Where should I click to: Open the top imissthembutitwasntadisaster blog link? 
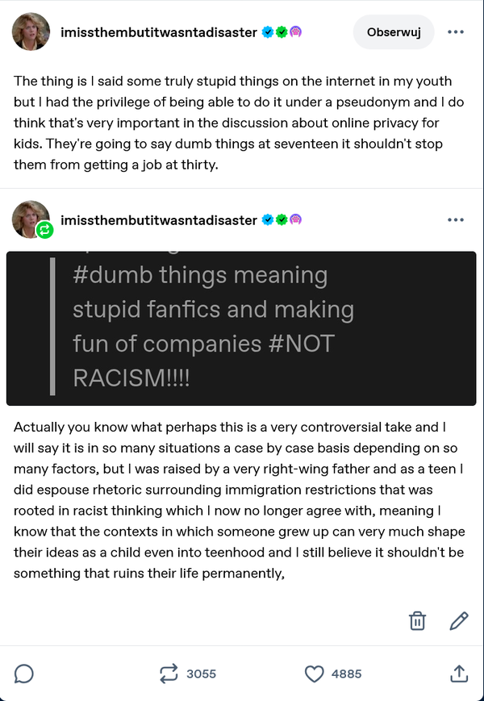coord(159,32)
